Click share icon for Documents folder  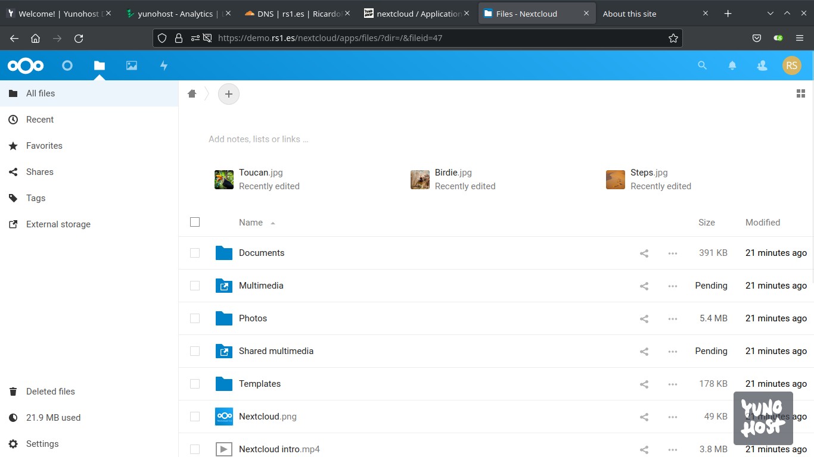[x=644, y=253]
